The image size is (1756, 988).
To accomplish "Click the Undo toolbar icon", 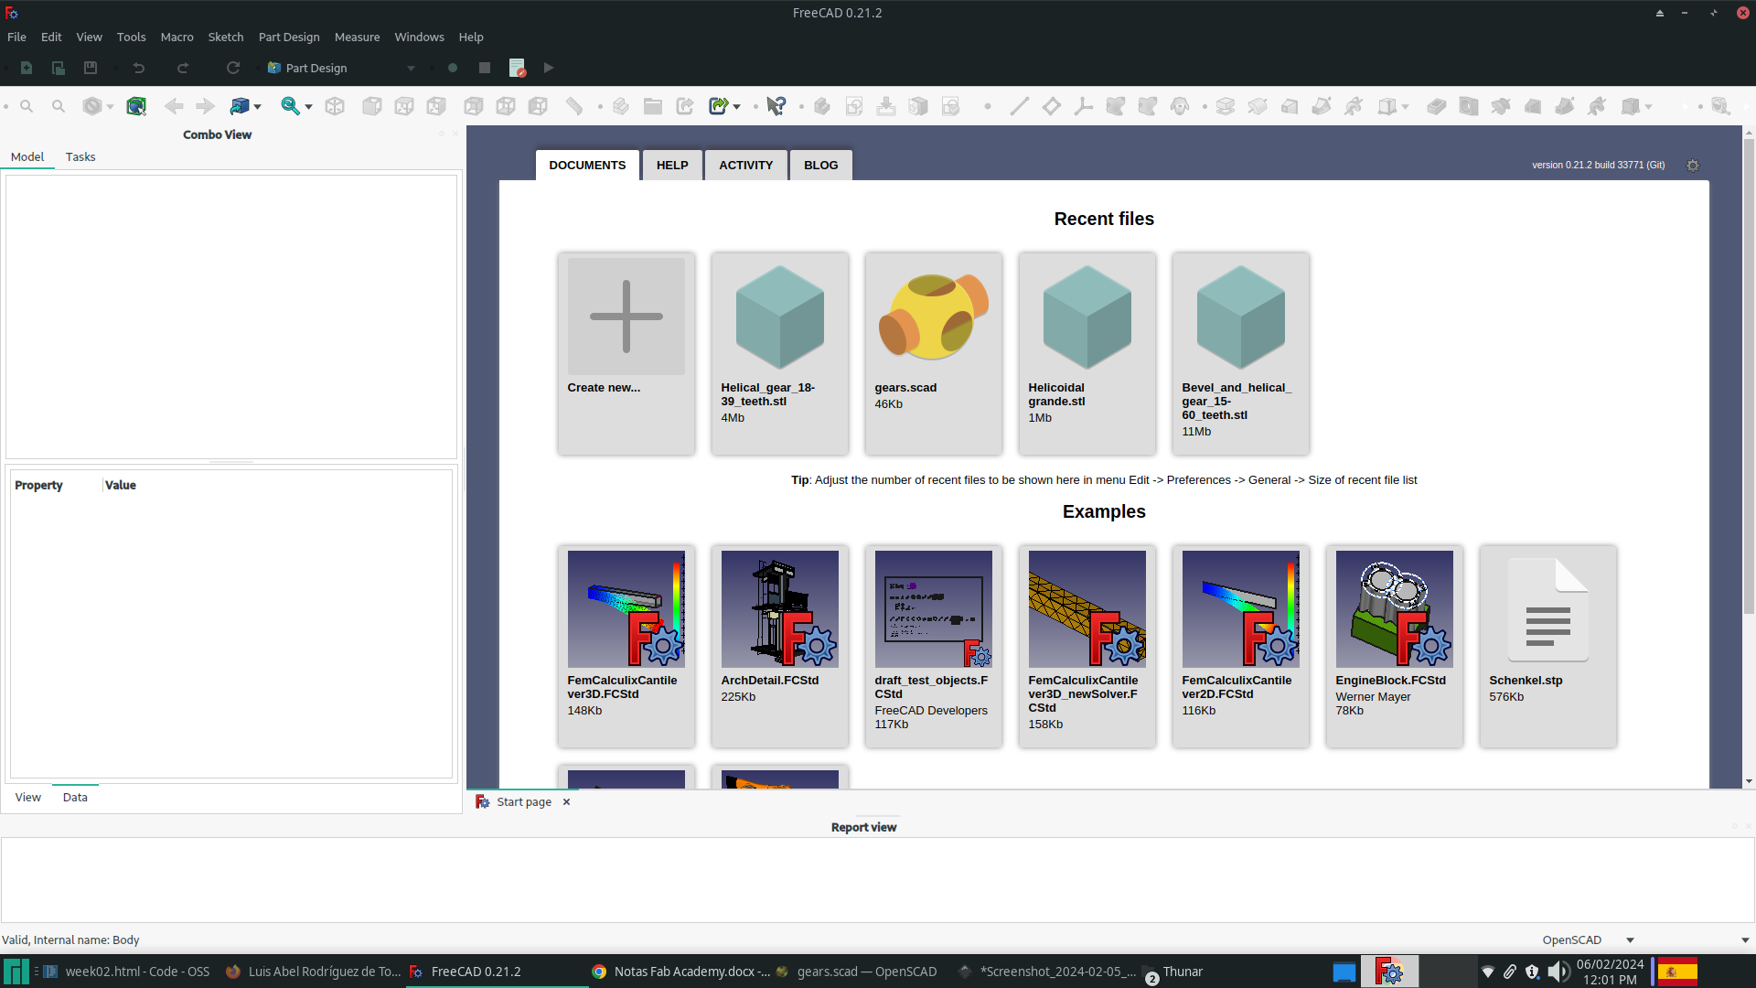I will (x=139, y=68).
